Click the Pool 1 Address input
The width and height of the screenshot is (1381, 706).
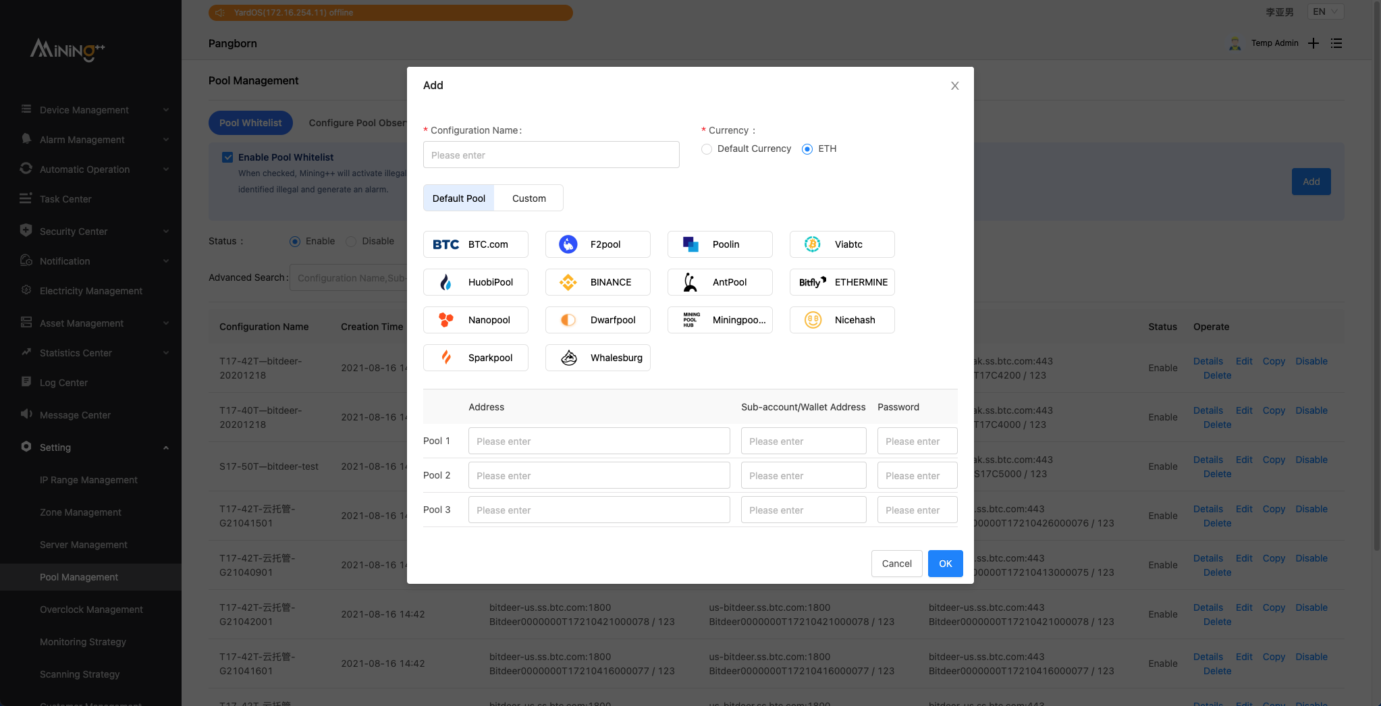point(599,441)
